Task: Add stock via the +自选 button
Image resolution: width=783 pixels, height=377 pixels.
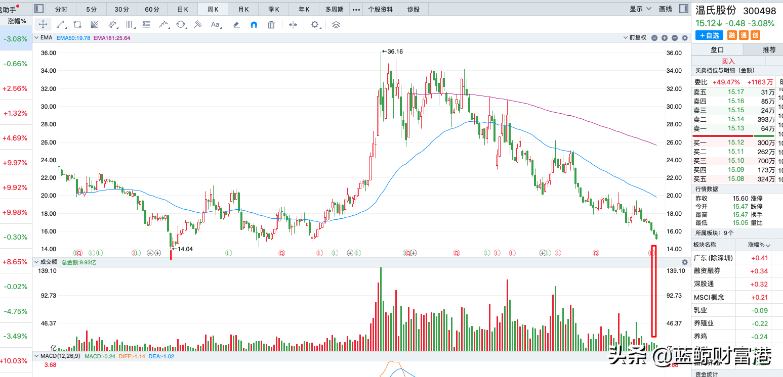Action: [710, 35]
